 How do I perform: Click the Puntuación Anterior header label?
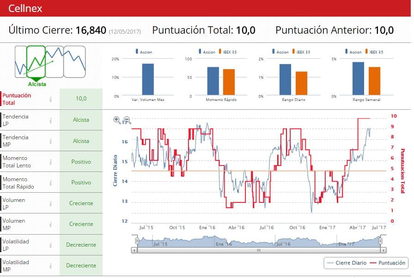tap(324, 30)
